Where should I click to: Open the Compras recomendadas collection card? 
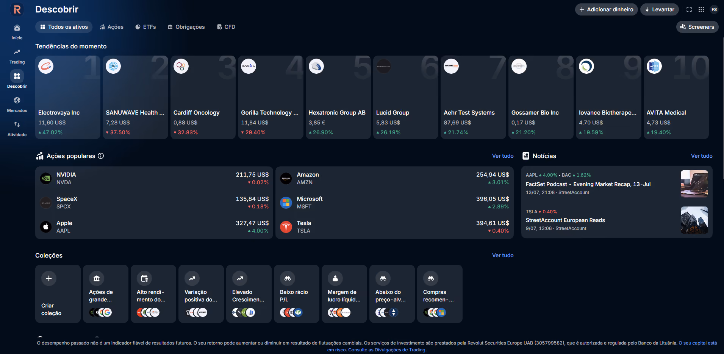pos(440,294)
